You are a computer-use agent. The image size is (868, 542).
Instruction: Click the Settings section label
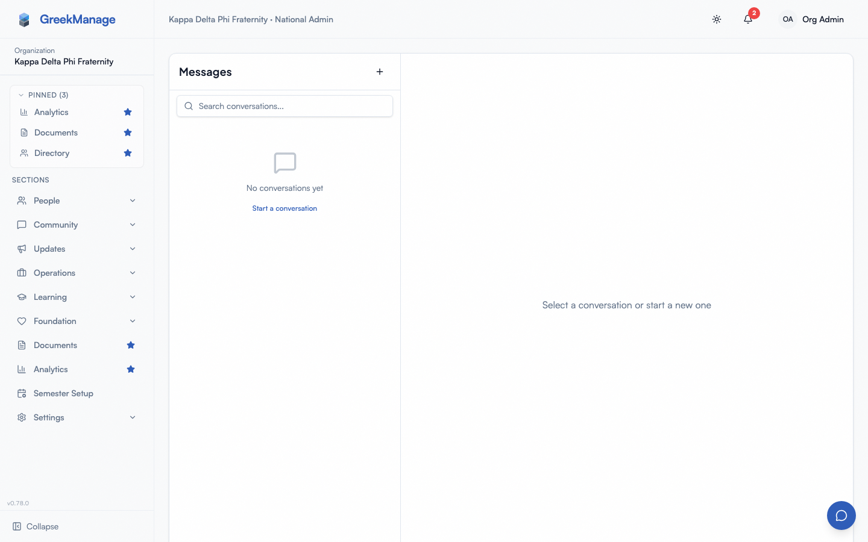49,417
